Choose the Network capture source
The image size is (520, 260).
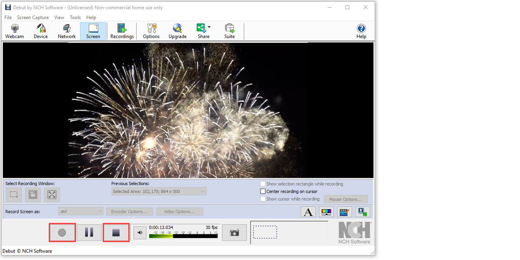point(67,31)
